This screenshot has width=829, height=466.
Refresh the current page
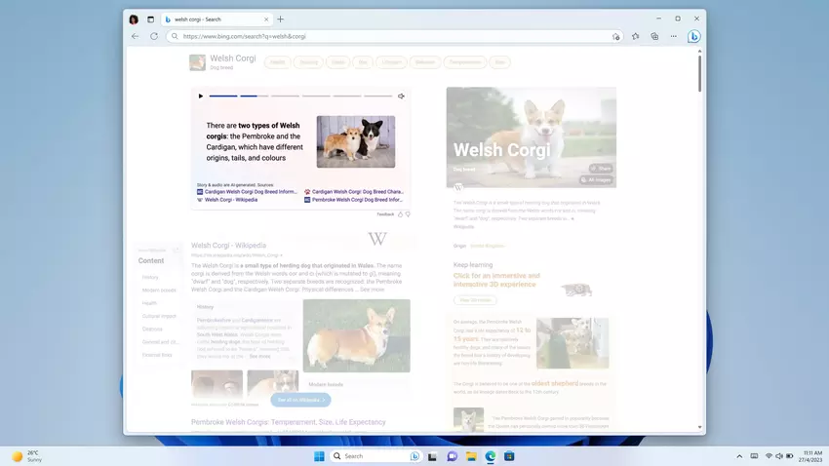coord(154,36)
